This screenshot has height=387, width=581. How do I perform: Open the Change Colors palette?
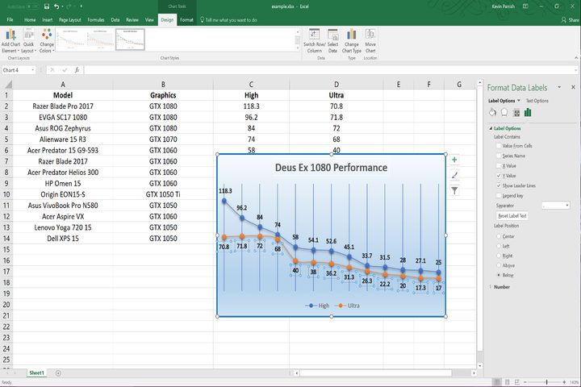(47, 41)
